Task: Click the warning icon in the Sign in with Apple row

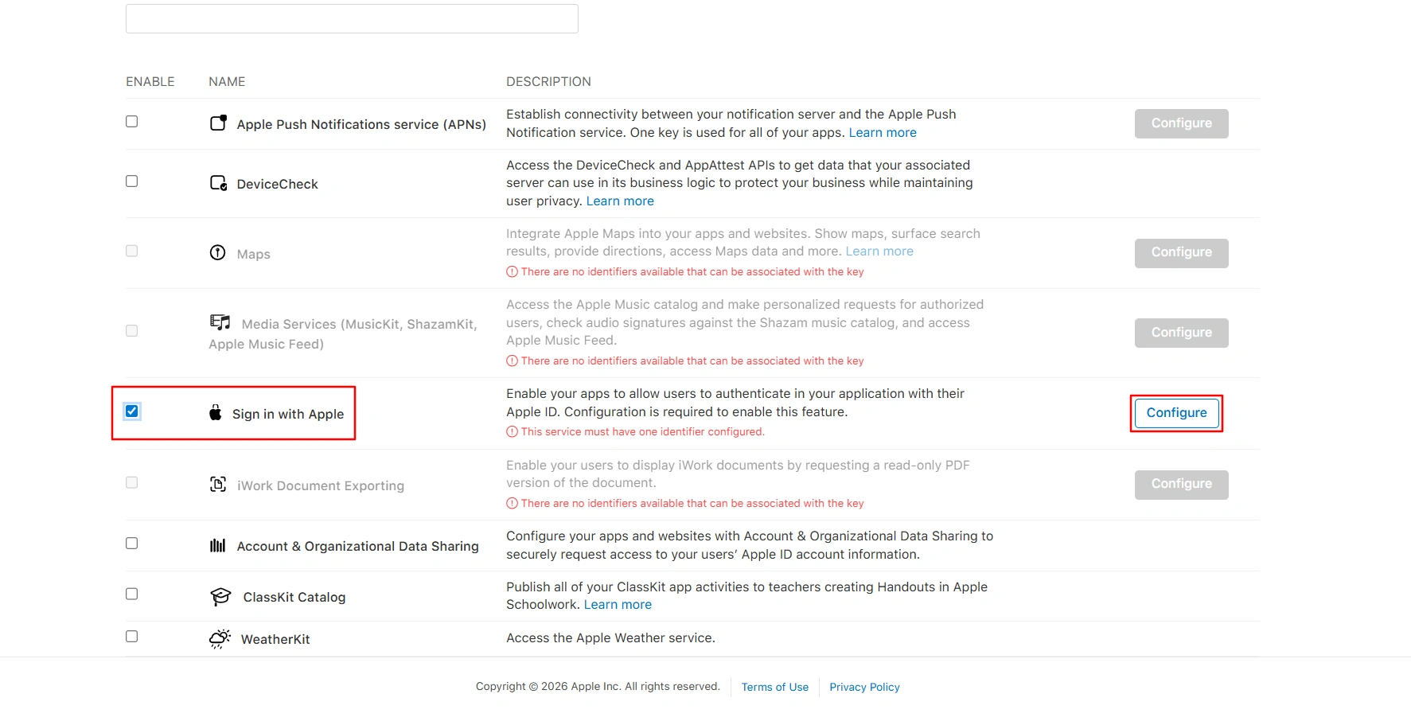Action: pos(512,432)
